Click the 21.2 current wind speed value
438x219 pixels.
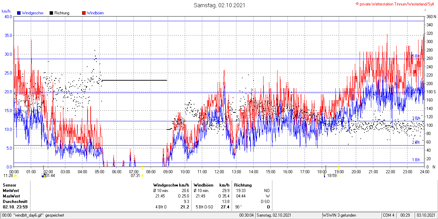185,207
